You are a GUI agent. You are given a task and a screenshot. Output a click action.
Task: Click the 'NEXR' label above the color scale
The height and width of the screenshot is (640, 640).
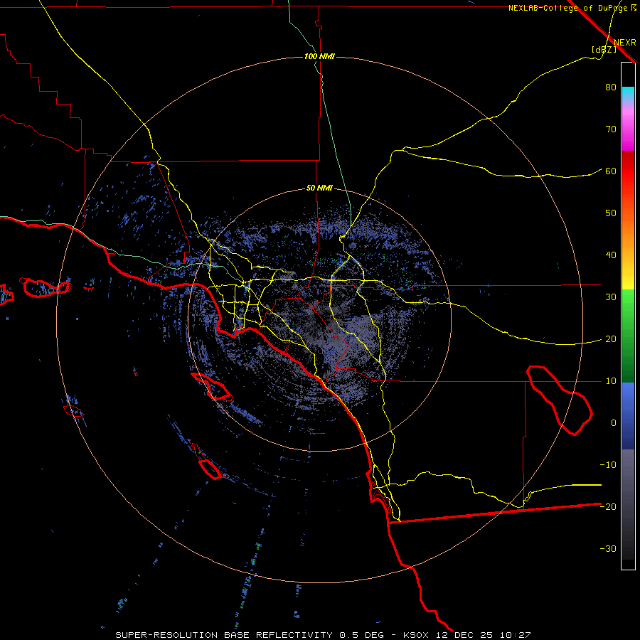click(625, 43)
